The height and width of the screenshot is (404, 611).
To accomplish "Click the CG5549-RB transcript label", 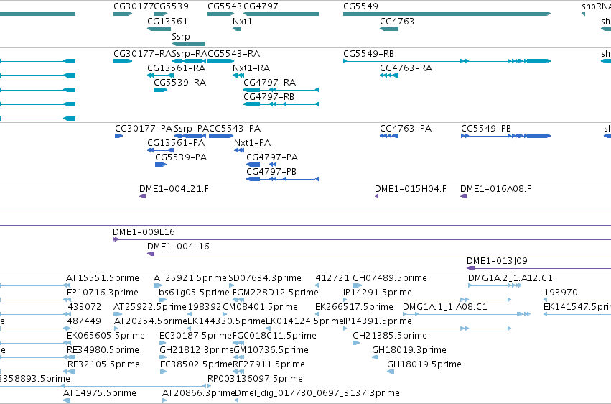I will (x=368, y=53).
